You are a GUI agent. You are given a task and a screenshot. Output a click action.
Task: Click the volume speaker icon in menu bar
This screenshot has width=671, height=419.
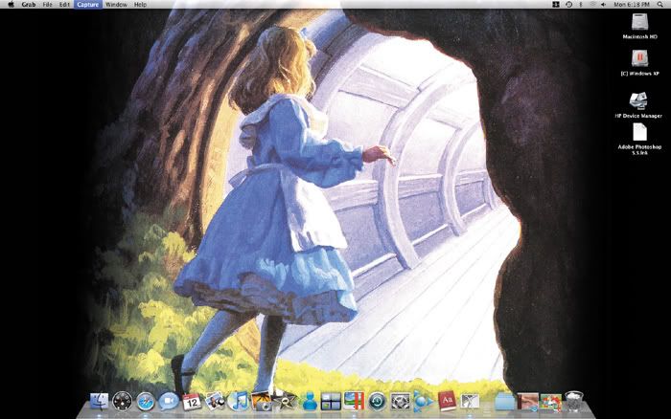[x=603, y=4]
